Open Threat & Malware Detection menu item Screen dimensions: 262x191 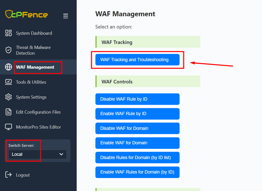(x=33, y=50)
